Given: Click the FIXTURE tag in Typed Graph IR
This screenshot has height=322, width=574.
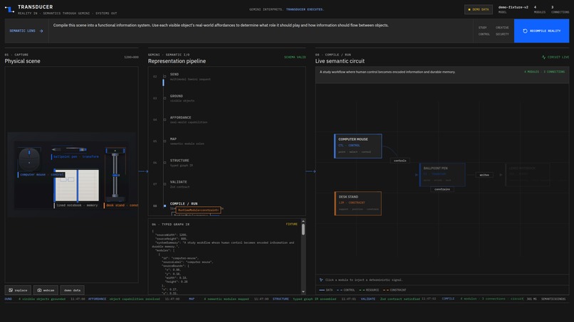Looking at the screenshot, I should (x=292, y=224).
